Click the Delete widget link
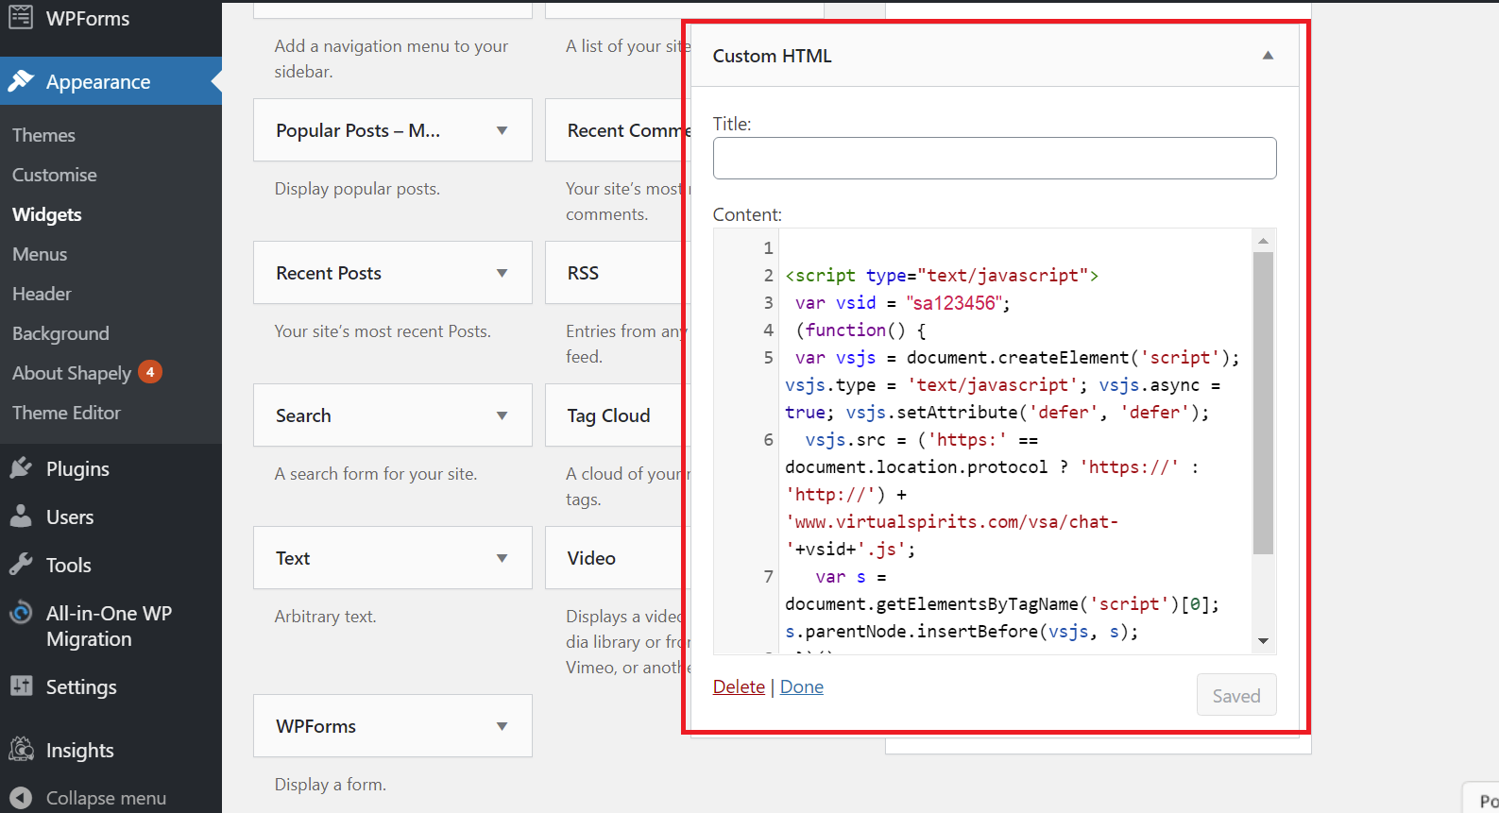Viewport: 1499px width, 813px height. coord(739,686)
